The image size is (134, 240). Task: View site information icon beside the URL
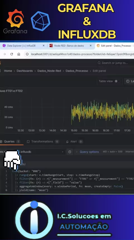click(x=27, y=54)
